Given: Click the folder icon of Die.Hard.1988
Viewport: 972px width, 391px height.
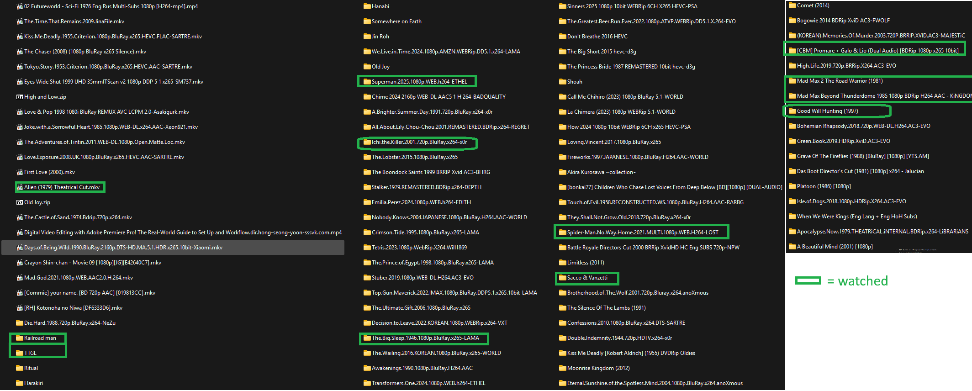Looking at the screenshot, I should 20,323.
